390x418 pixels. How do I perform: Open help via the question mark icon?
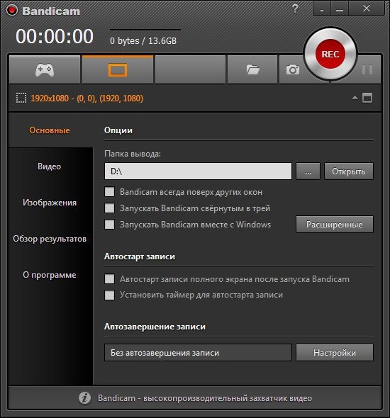click(x=295, y=9)
